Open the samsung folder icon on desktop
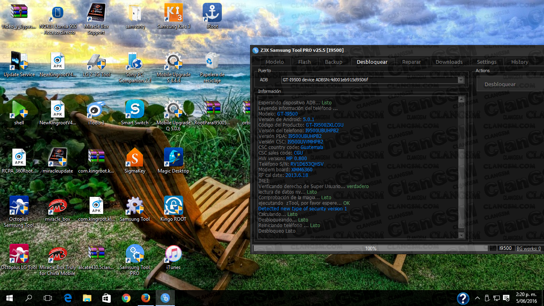Viewport: 544px width, 306px height. 135,13
